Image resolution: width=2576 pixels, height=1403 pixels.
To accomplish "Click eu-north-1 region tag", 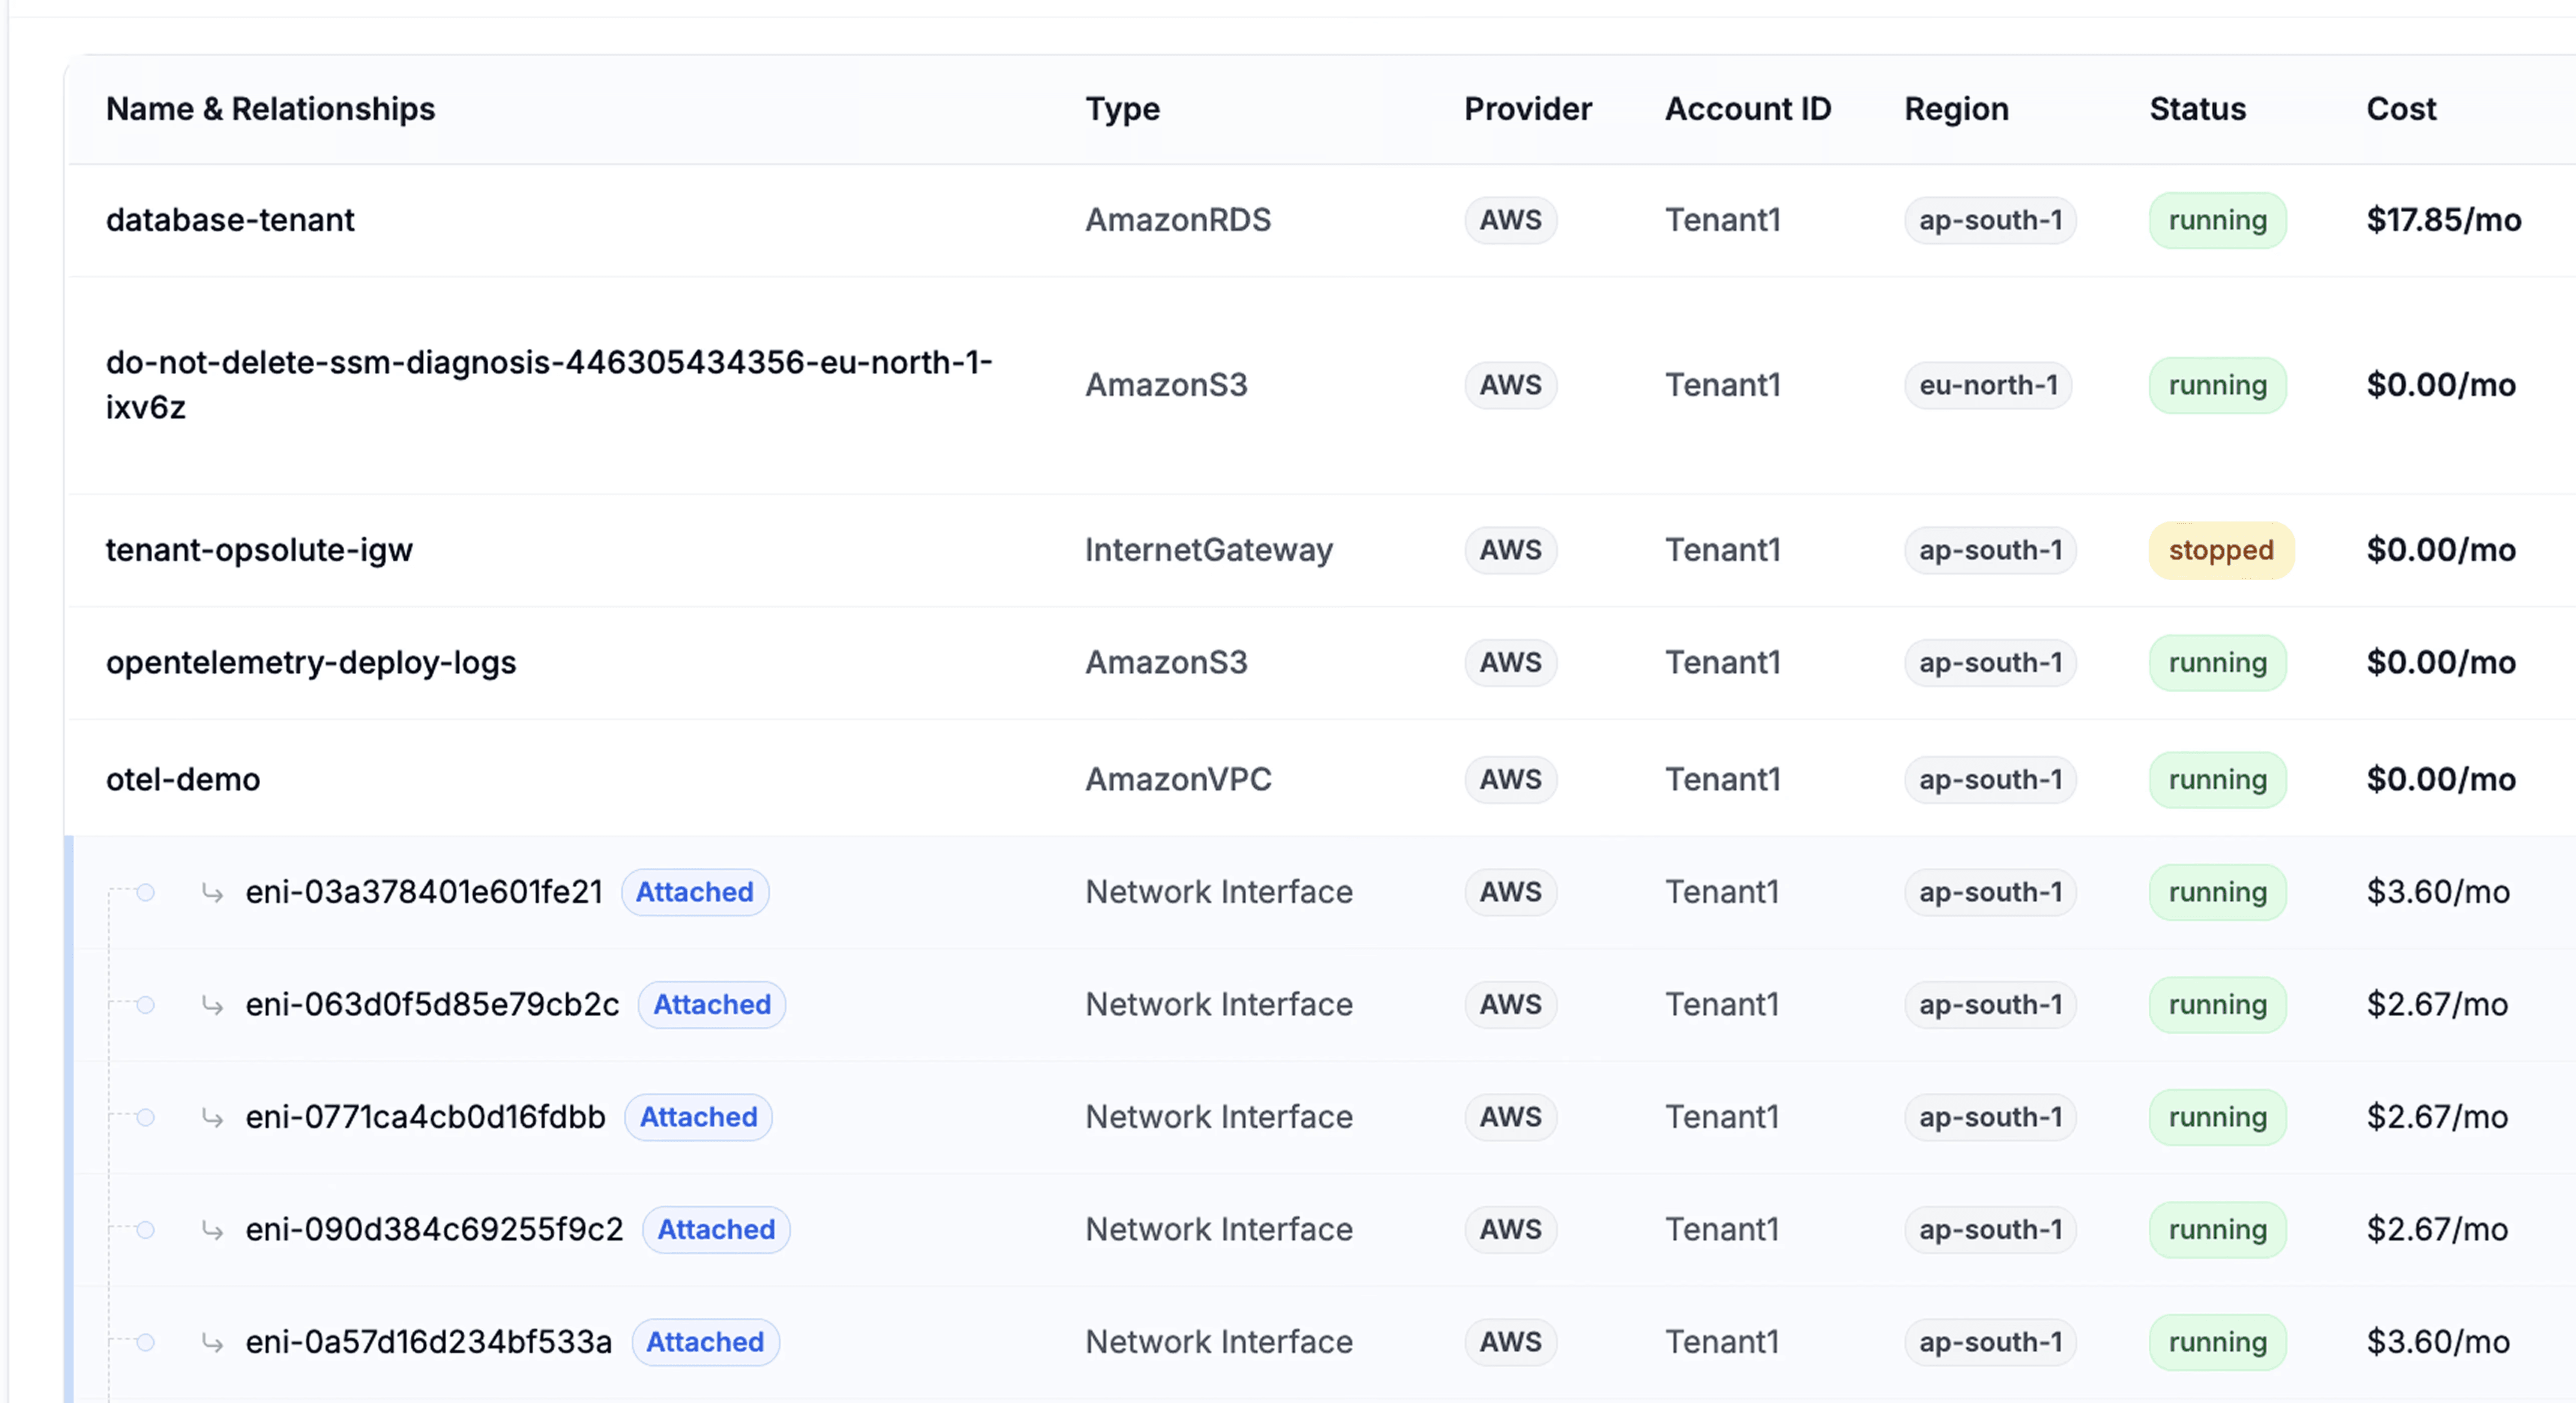I will point(1988,384).
